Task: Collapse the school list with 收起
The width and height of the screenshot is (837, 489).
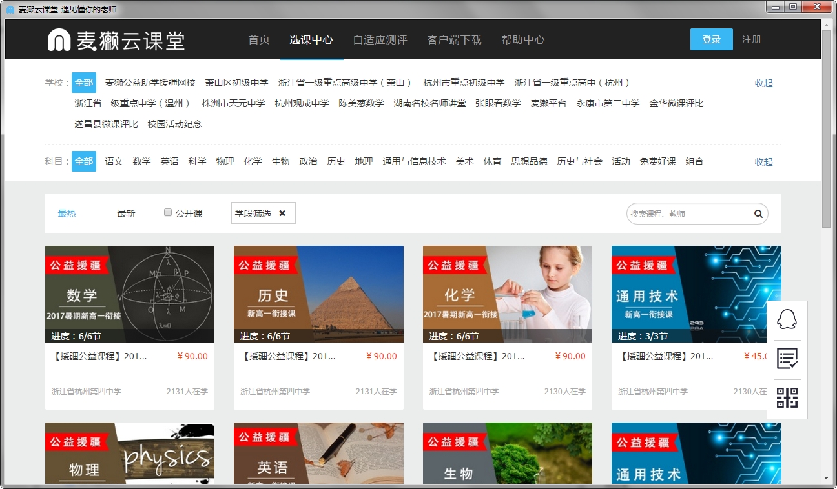Action: [x=763, y=83]
